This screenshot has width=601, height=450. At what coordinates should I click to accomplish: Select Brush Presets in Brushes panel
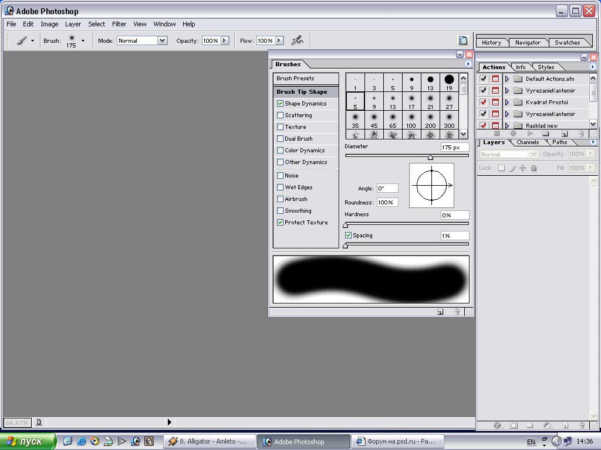[x=306, y=79]
